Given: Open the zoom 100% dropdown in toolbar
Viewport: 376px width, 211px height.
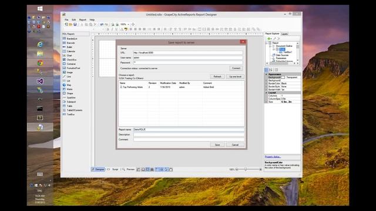Looking at the screenshot, I should click(x=128, y=25).
